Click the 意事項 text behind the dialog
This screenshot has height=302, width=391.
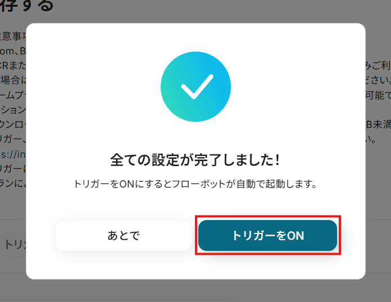pyautogui.click(x=13, y=36)
